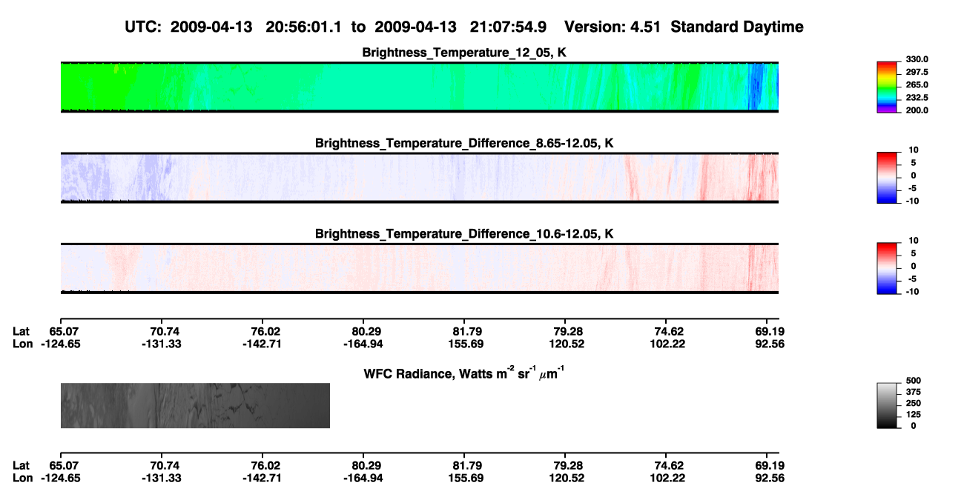Click the 10.6-12.05 temperature difference image strip
The height and width of the screenshot is (494, 964).
click(419, 267)
